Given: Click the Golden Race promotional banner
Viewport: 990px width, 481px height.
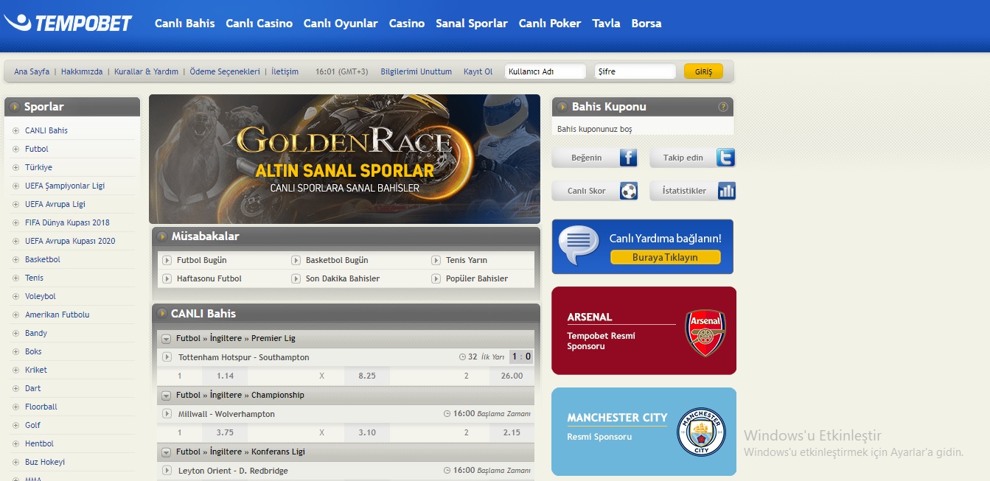Looking at the screenshot, I should (344, 159).
